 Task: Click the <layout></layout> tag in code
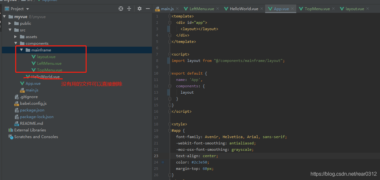199,29
